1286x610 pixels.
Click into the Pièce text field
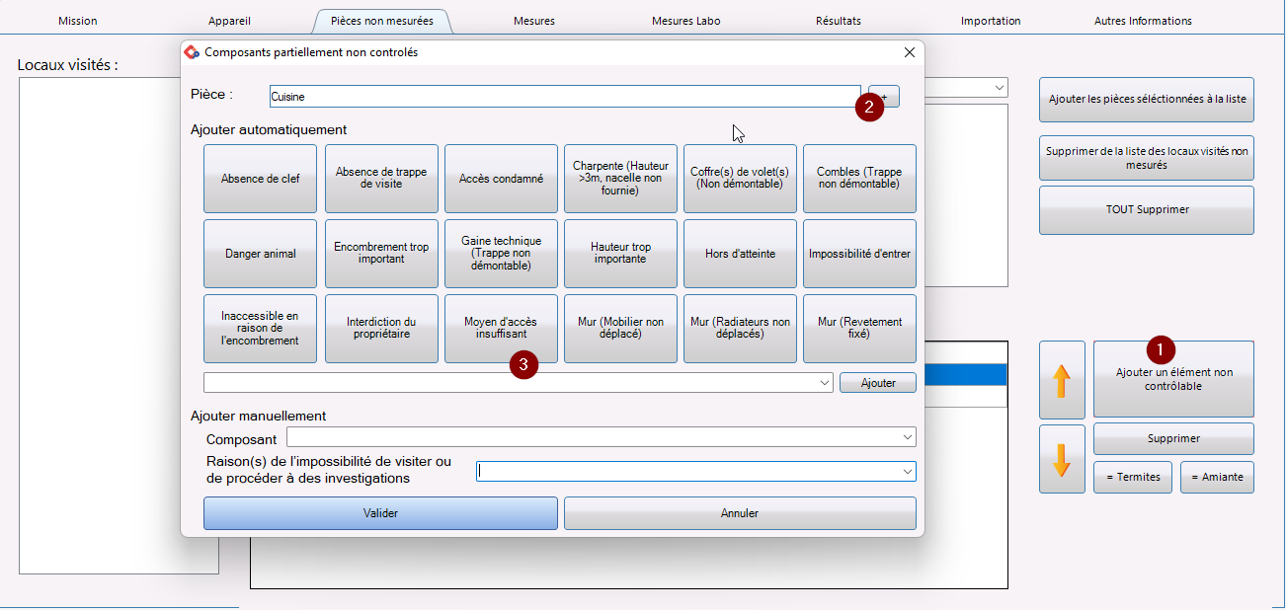[x=563, y=97]
